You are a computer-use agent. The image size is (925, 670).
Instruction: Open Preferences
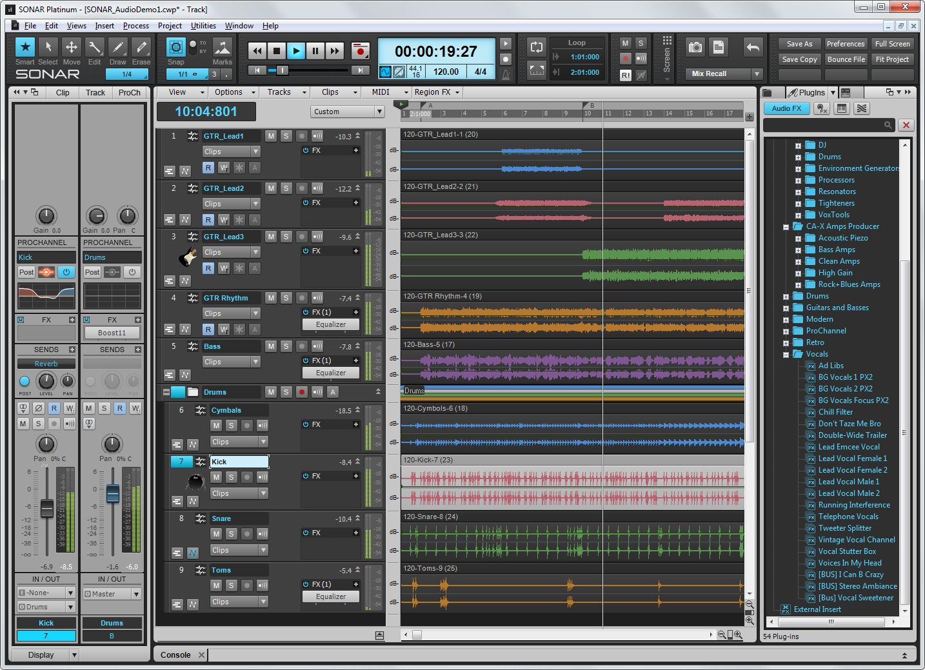845,44
